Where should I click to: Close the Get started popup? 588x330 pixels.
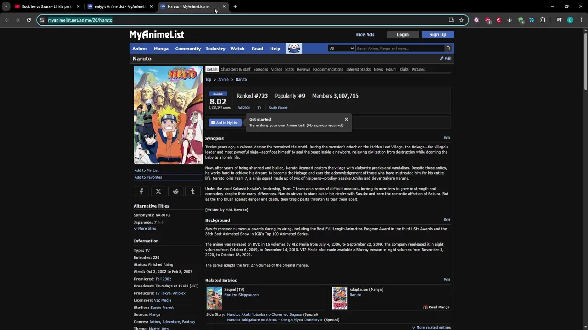pos(346,119)
